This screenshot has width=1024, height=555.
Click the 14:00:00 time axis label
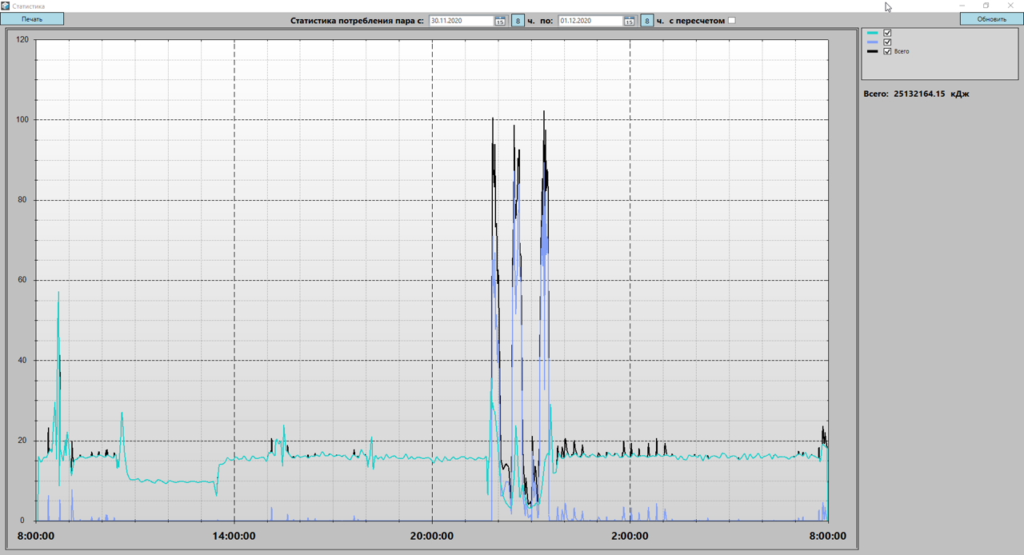coord(234,537)
